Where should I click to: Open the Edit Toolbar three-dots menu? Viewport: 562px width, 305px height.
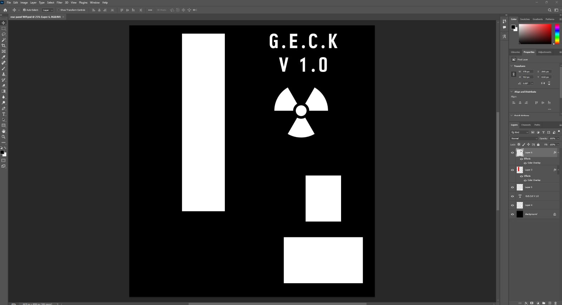click(4, 142)
